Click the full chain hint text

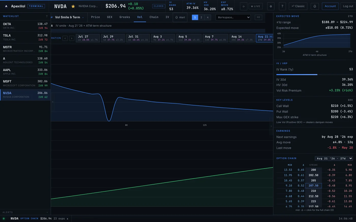[x=315, y=210]
